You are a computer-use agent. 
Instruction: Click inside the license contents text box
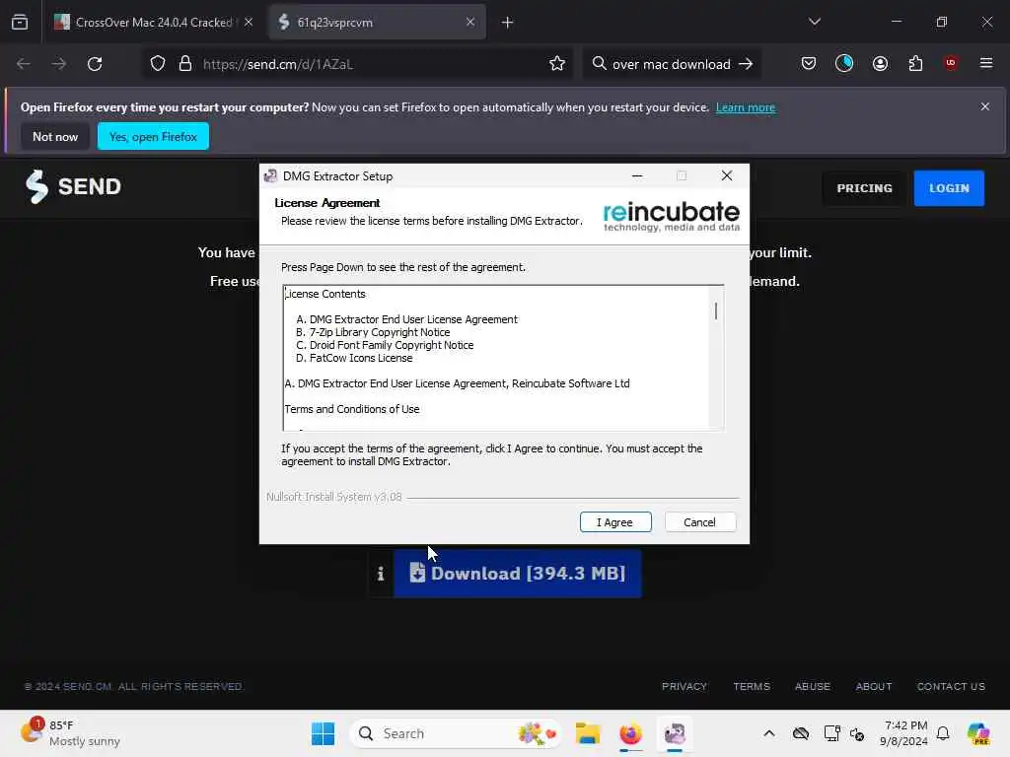[496, 358]
